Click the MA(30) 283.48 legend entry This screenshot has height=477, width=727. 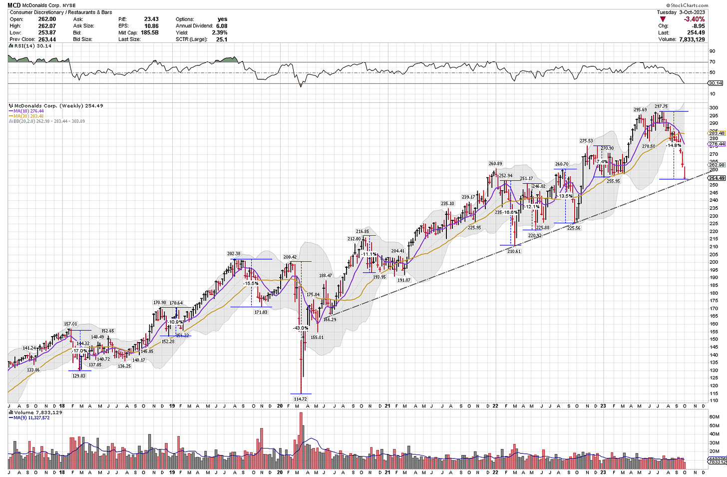coord(26,116)
